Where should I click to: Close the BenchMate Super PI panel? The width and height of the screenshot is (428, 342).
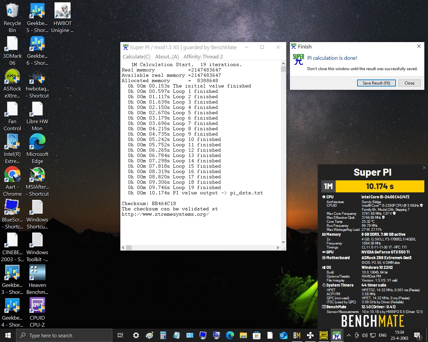point(424,168)
